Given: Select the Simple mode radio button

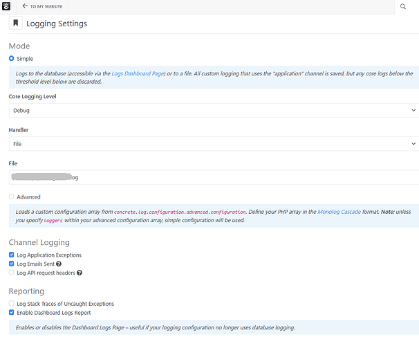Looking at the screenshot, I should tap(12, 59).
